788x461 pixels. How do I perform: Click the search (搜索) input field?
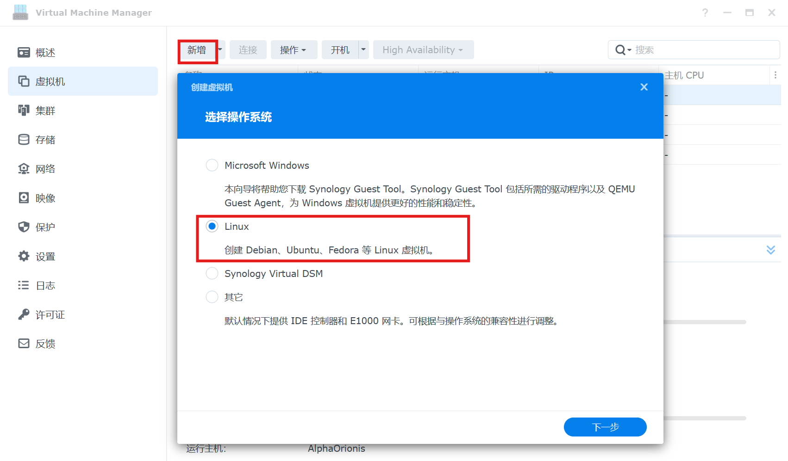pyautogui.click(x=704, y=50)
